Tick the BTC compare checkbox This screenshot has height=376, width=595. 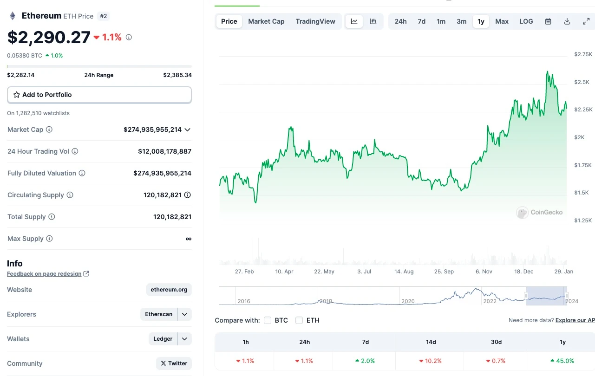[x=268, y=320]
